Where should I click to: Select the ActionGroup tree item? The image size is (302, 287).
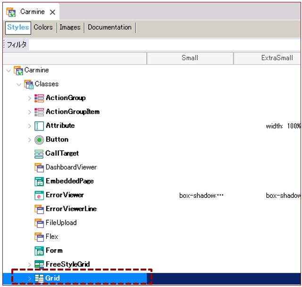coord(66,98)
